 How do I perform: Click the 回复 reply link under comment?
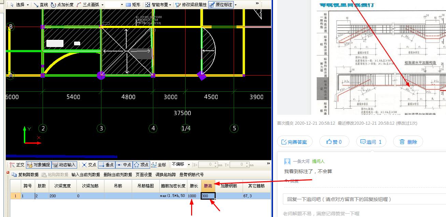coord(291,181)
